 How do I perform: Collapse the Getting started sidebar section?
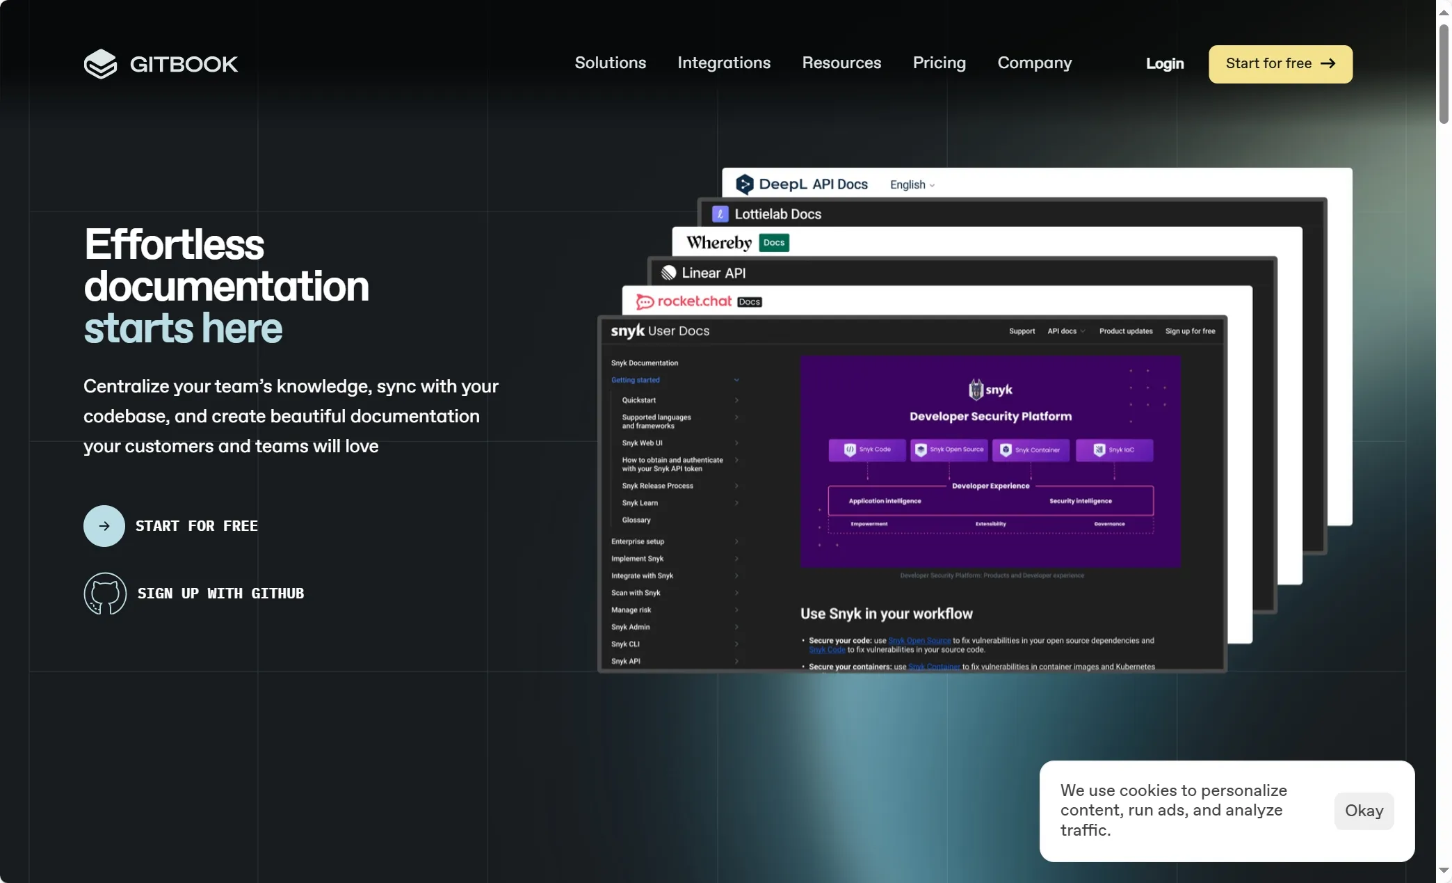(736, 380)
